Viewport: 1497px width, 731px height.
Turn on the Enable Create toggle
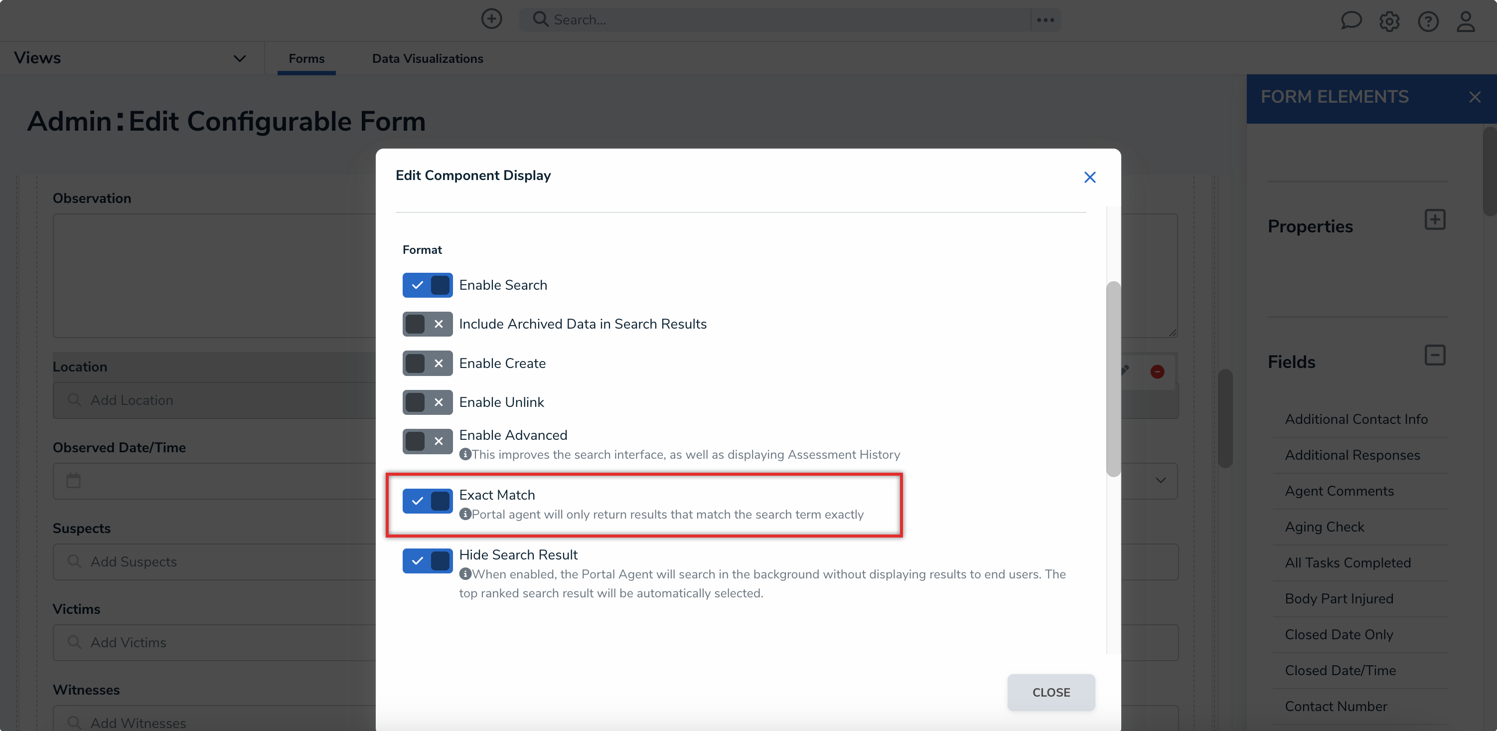(427, 364)
